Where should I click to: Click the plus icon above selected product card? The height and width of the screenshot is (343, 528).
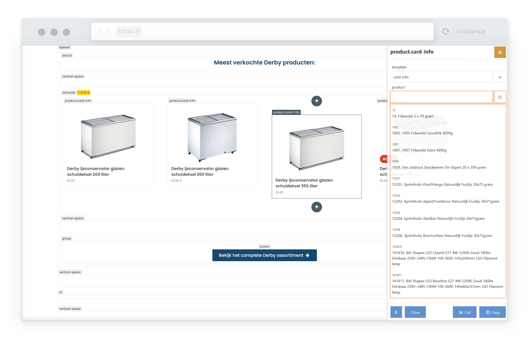tap(316, 101)
